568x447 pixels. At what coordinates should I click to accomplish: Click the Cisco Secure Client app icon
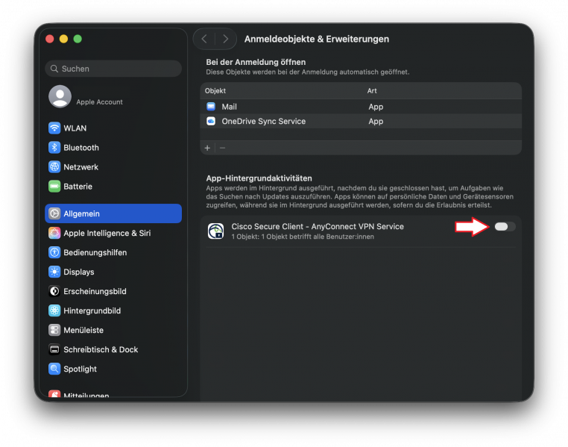coord(216,231)
